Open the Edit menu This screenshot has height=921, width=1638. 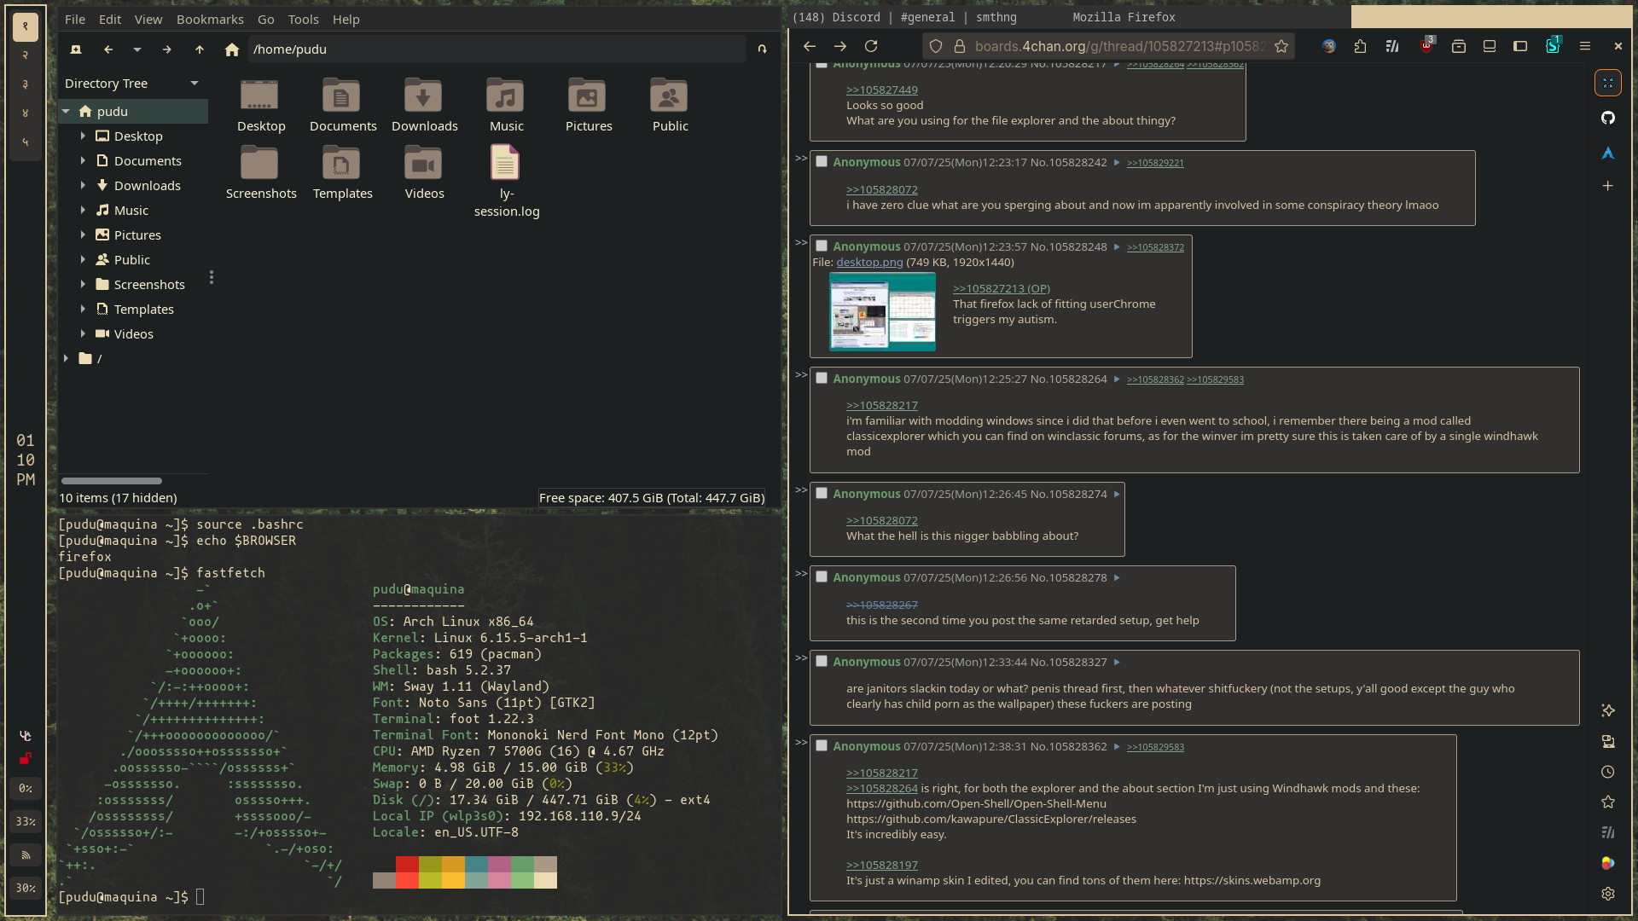[110, 19]
